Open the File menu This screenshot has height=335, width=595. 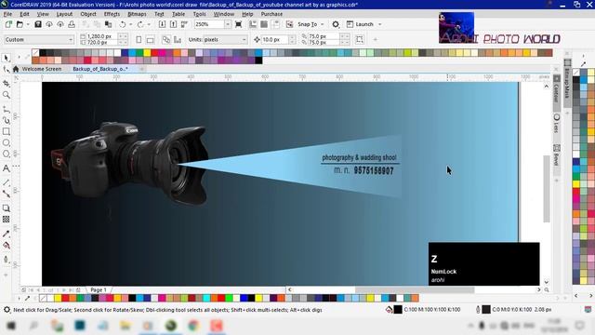coord(7,14)
